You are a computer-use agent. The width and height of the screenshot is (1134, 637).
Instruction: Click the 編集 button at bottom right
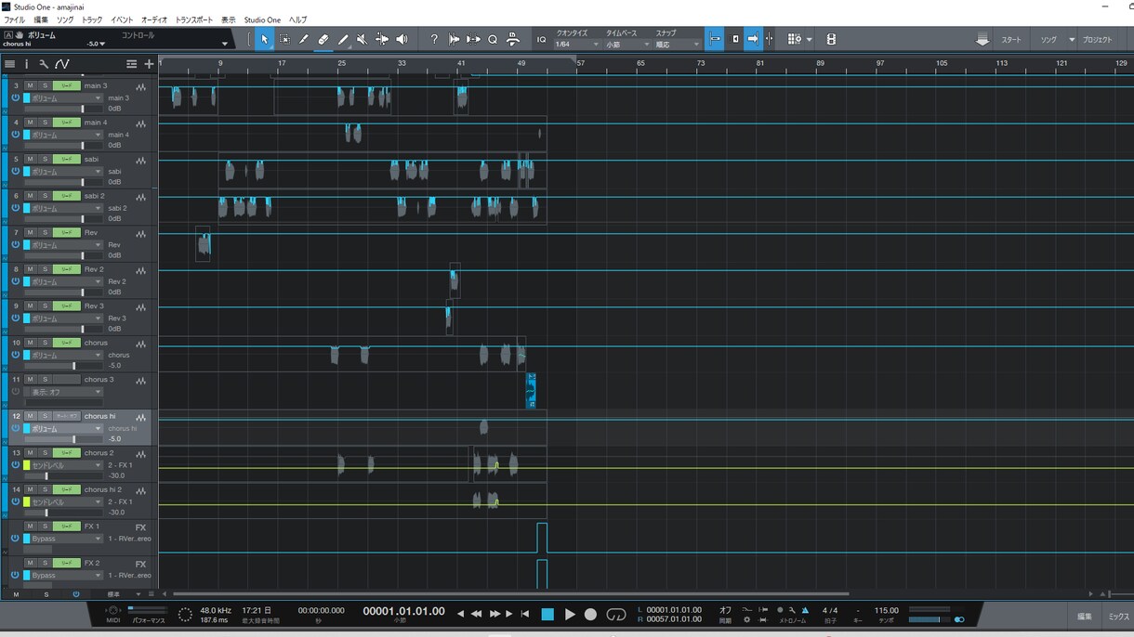pos(1084,616)
